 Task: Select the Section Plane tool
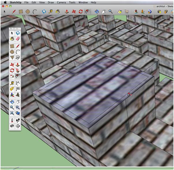(x=18, y=126)
